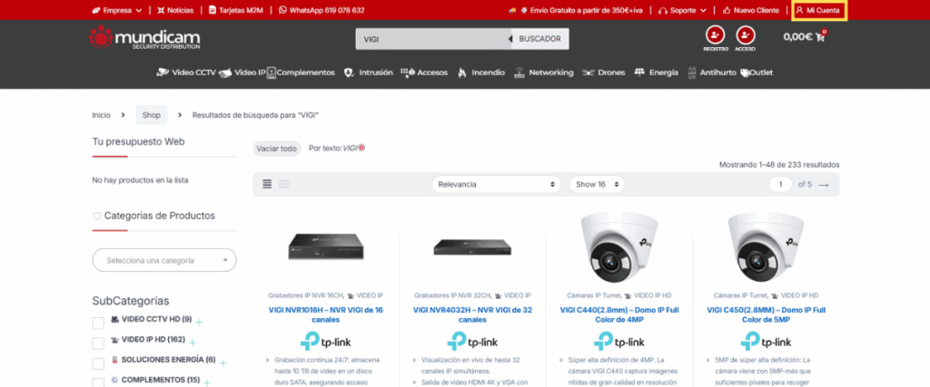Click the page number input field

[780, 185]
